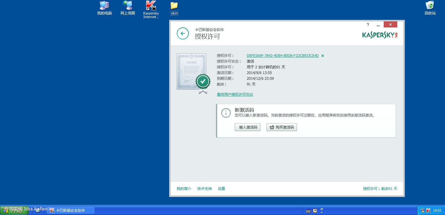Viewport: 445px width, 215px height.
Task: Select the 回收站 recycle bin icon
Action: click(430, 8)
